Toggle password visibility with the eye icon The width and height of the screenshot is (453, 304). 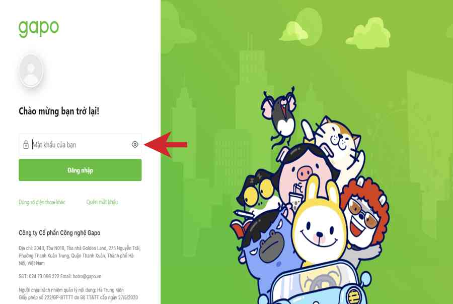(135, 144)
